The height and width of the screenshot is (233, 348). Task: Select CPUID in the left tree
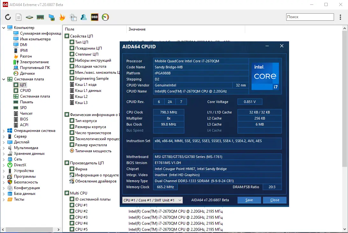coord(25,91)
